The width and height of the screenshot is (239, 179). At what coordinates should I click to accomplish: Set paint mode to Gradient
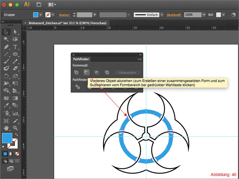pos(11,154)
